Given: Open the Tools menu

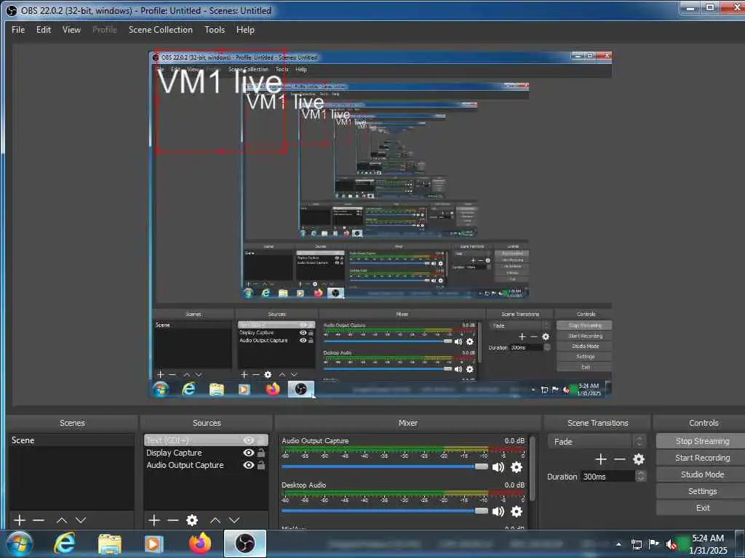Looking at the screenshot, I should (215, 29).
